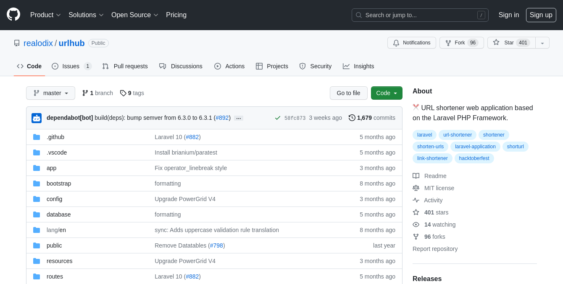
Task: Click the tags icon beside 9 tags
Action: point(123,93)
